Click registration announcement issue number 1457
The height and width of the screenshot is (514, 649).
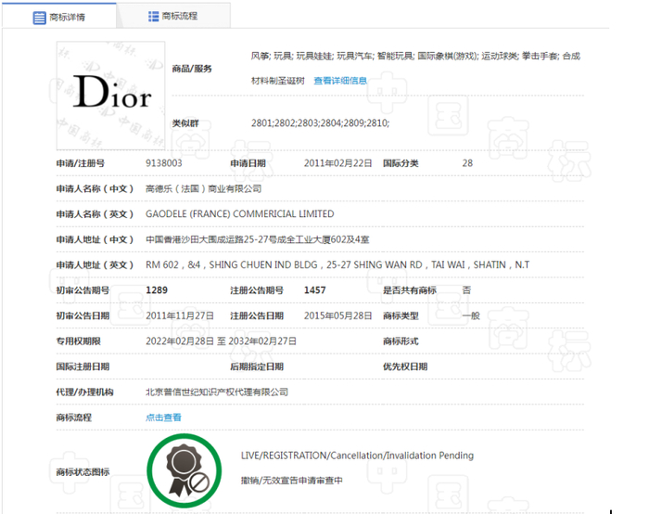pyautogui.click(x=314, y=290)
